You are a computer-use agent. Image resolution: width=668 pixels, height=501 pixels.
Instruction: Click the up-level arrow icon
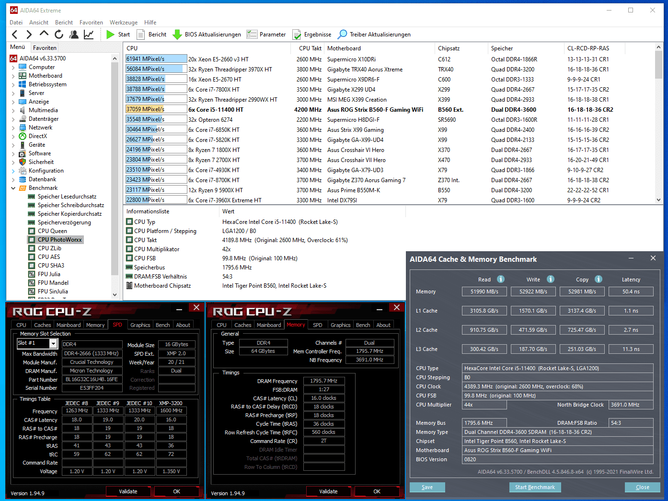pyautogui.click(x=44, y=34)
